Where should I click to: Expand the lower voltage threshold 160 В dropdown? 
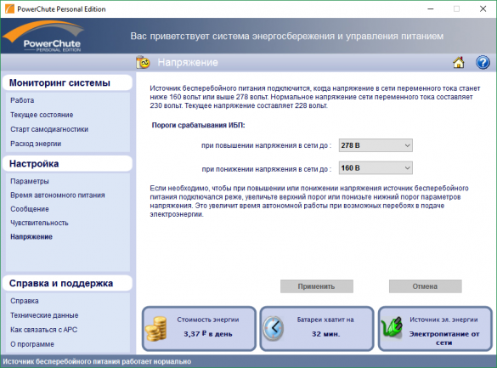pyautogui.click(x=376, y=168)
